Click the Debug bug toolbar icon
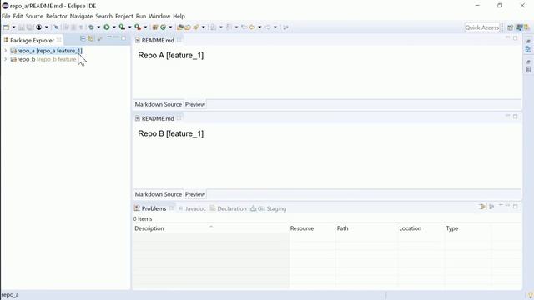Image resolution: width=534 pixels, height=300 pixels. click(91, 27)
